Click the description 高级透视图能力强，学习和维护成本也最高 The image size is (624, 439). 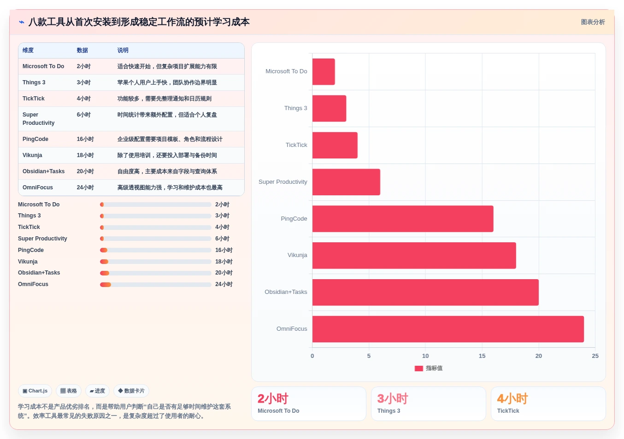[x=170, y=187]
